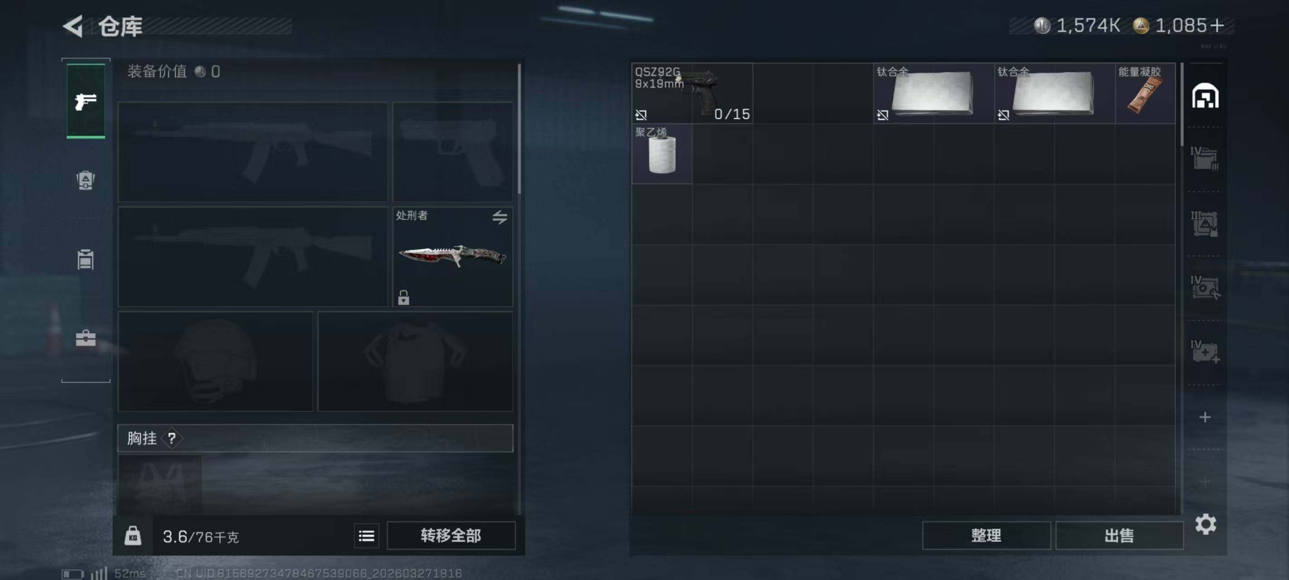The width and height of the screenshot is (1289, 580).
Task: Open the level IV folder storage box icon
Action: click(x=1205, y=159)
